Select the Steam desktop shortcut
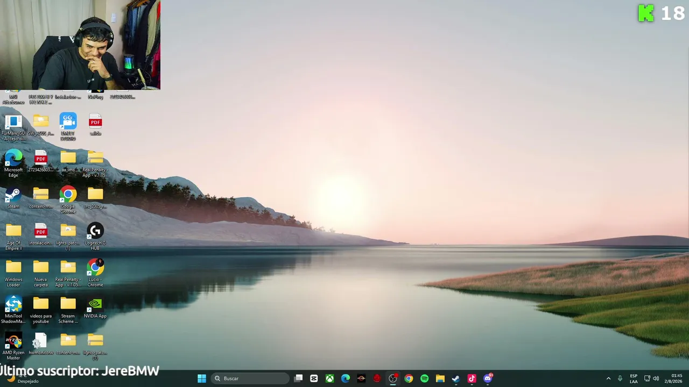The image size is (689, 387). 13,197
